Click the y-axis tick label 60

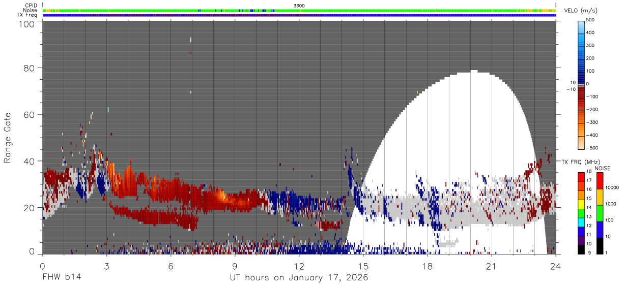pyautogui.click(x=29, y=114)
